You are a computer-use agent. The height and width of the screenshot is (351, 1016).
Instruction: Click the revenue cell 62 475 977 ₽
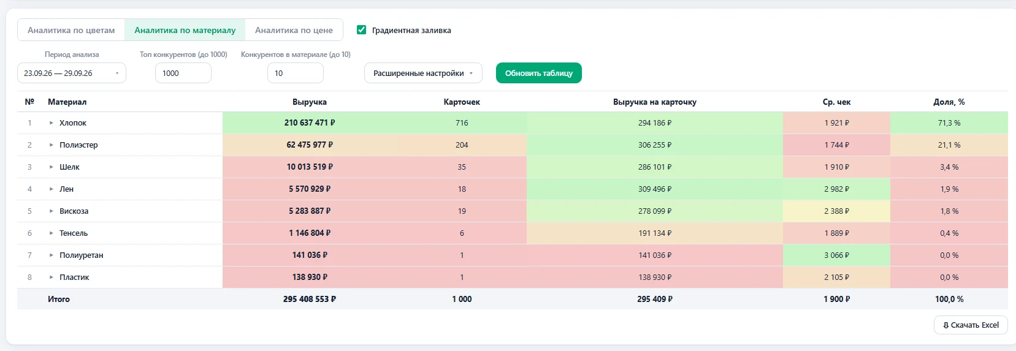coord(310,145)
